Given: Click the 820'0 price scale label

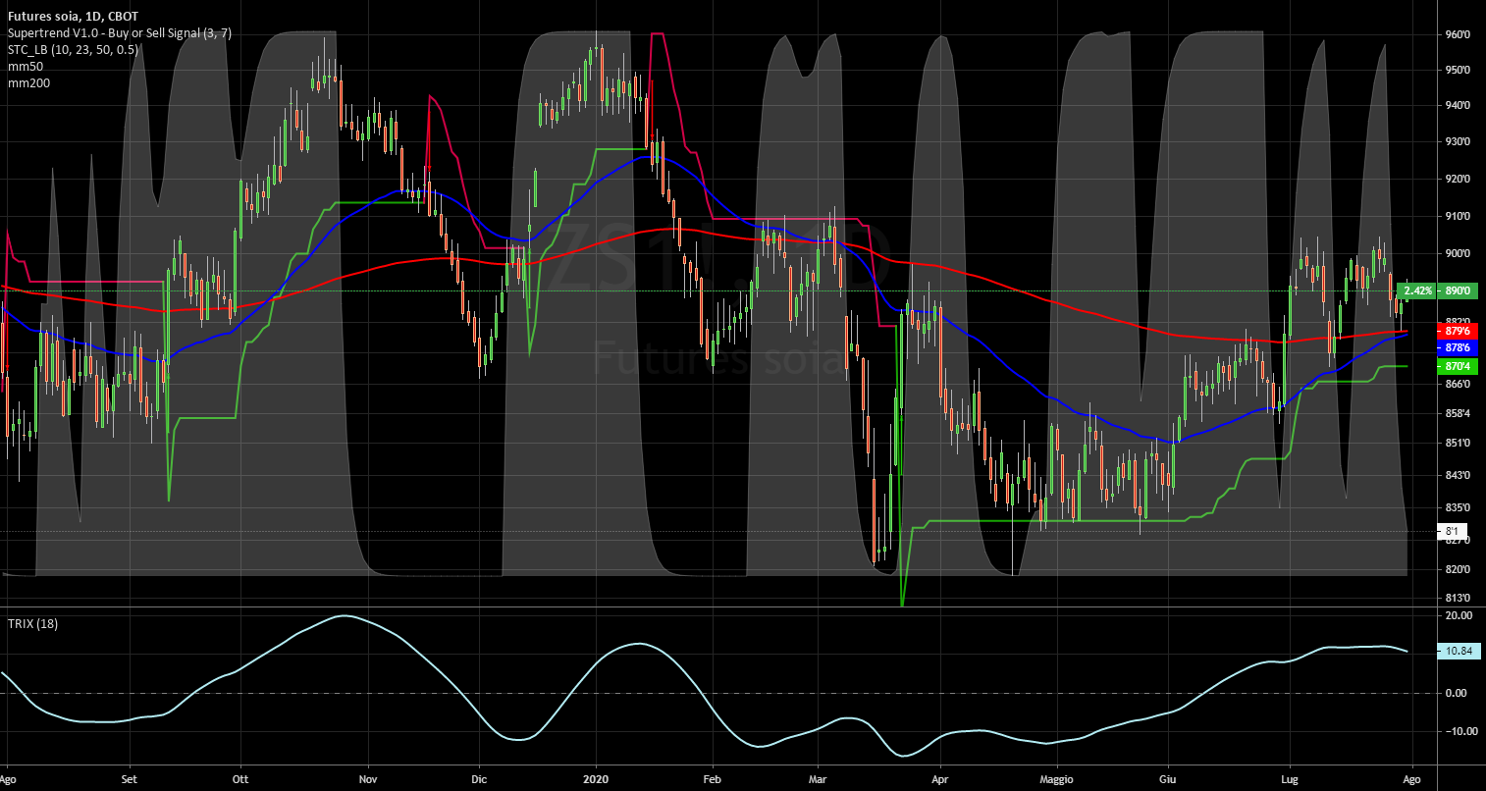Looking at the screenshot, I should click(x=1457, y=570).
